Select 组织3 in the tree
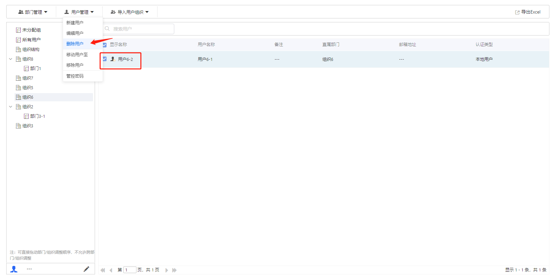 point(28,126)
